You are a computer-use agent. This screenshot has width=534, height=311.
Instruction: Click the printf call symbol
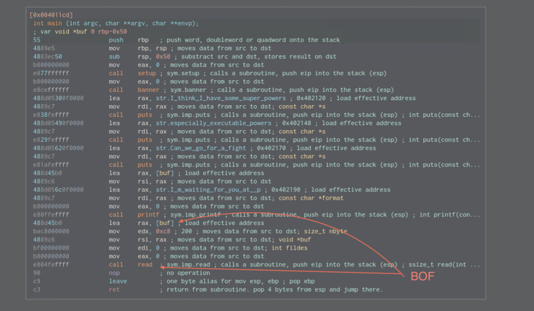click(x=148, y=215)
